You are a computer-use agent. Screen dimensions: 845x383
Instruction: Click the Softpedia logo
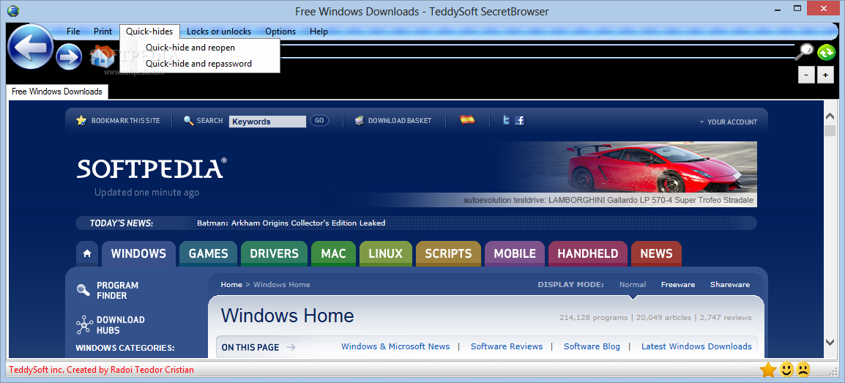[x=152, y=168]
